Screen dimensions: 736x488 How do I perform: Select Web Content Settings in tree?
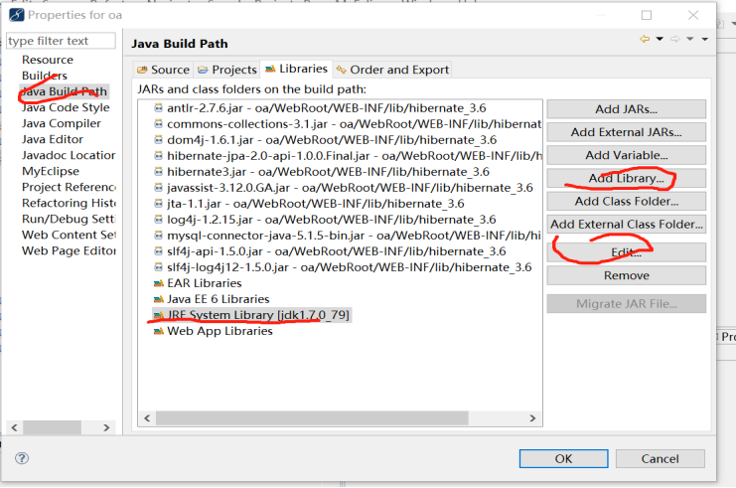pyautogui.click(x=69, y=236)
